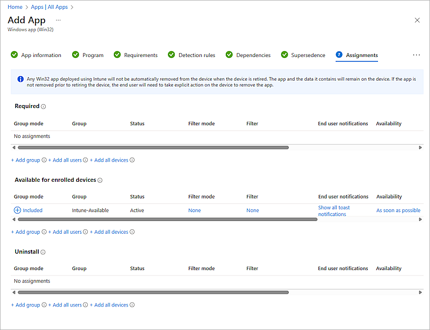Click the green checkmark beside Program step
The width and height of the screenshot is (430, 330).
(75, 55)
